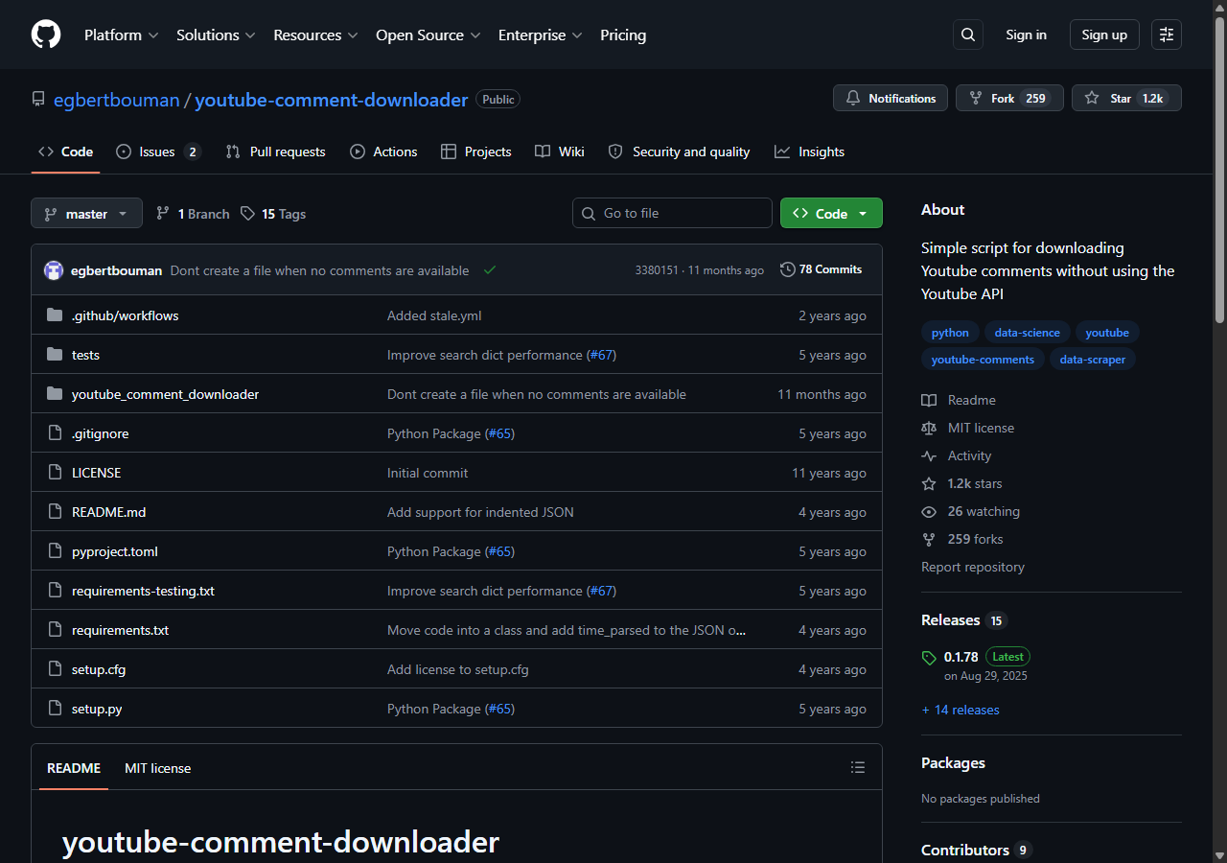Click the youtube_comment_downloader folder icon
The height and width of the screenshot is (863, 1227).
(55, 394)
